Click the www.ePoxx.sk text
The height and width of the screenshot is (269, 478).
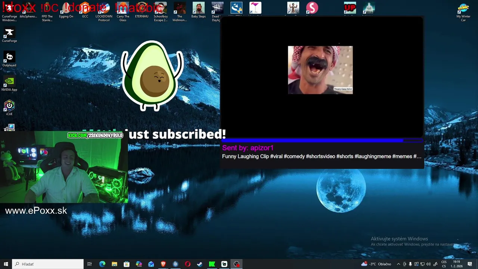coord(36,211)
